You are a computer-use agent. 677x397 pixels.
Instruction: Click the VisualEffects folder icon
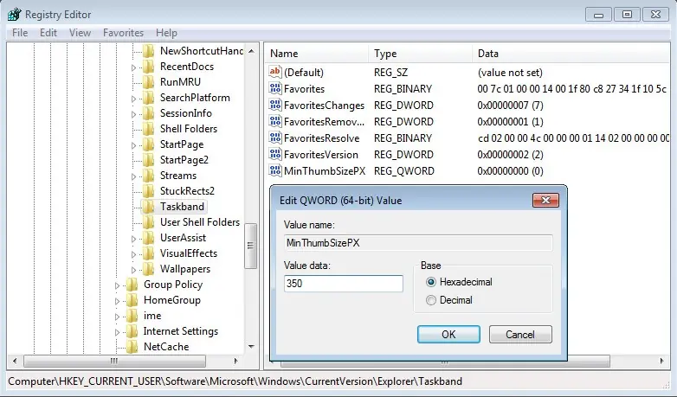click(x=149, y=253)
